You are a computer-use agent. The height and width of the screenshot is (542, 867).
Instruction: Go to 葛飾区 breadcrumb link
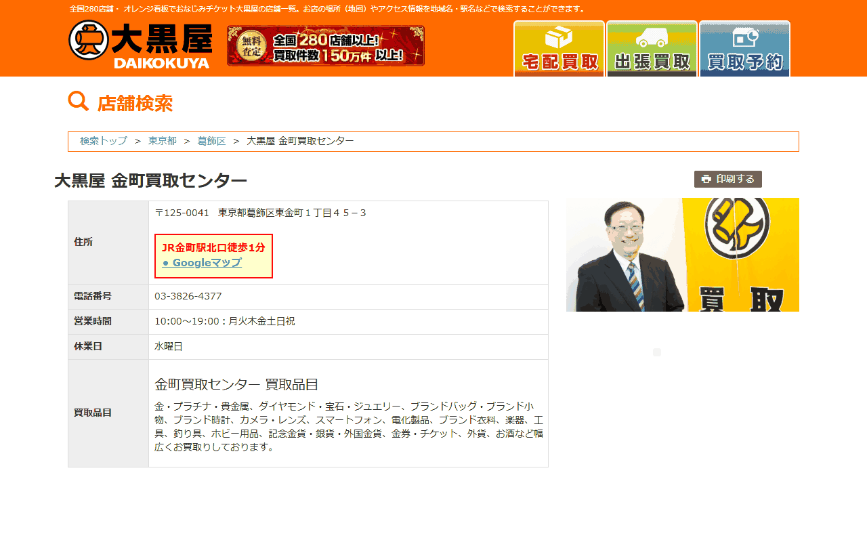[212, 141]
